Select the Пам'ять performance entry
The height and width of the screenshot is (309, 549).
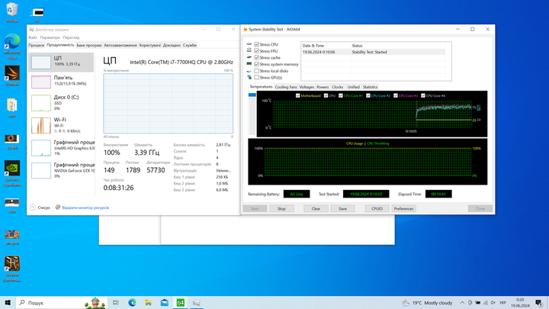(61, 82)
